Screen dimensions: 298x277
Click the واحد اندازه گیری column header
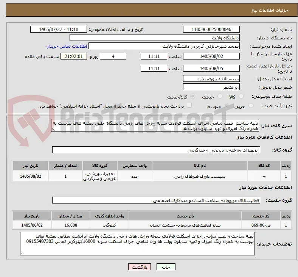pos(109,216)
